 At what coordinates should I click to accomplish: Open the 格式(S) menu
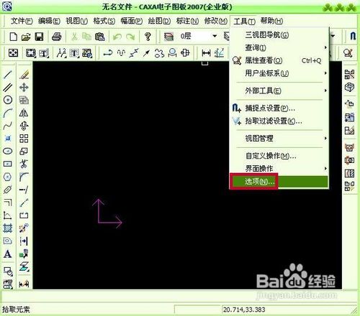pos(104,21)
